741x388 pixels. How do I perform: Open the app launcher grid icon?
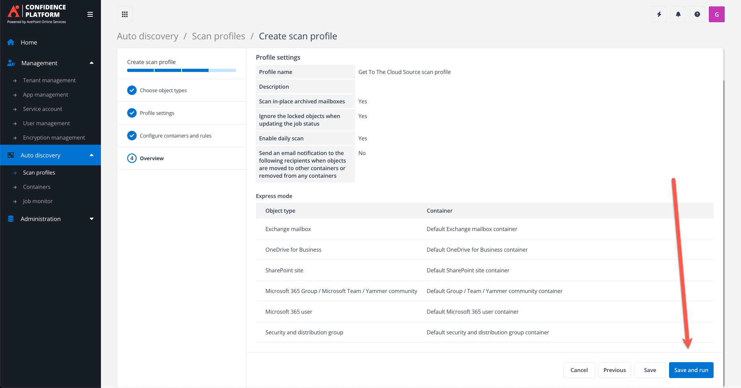coord(124,14)
